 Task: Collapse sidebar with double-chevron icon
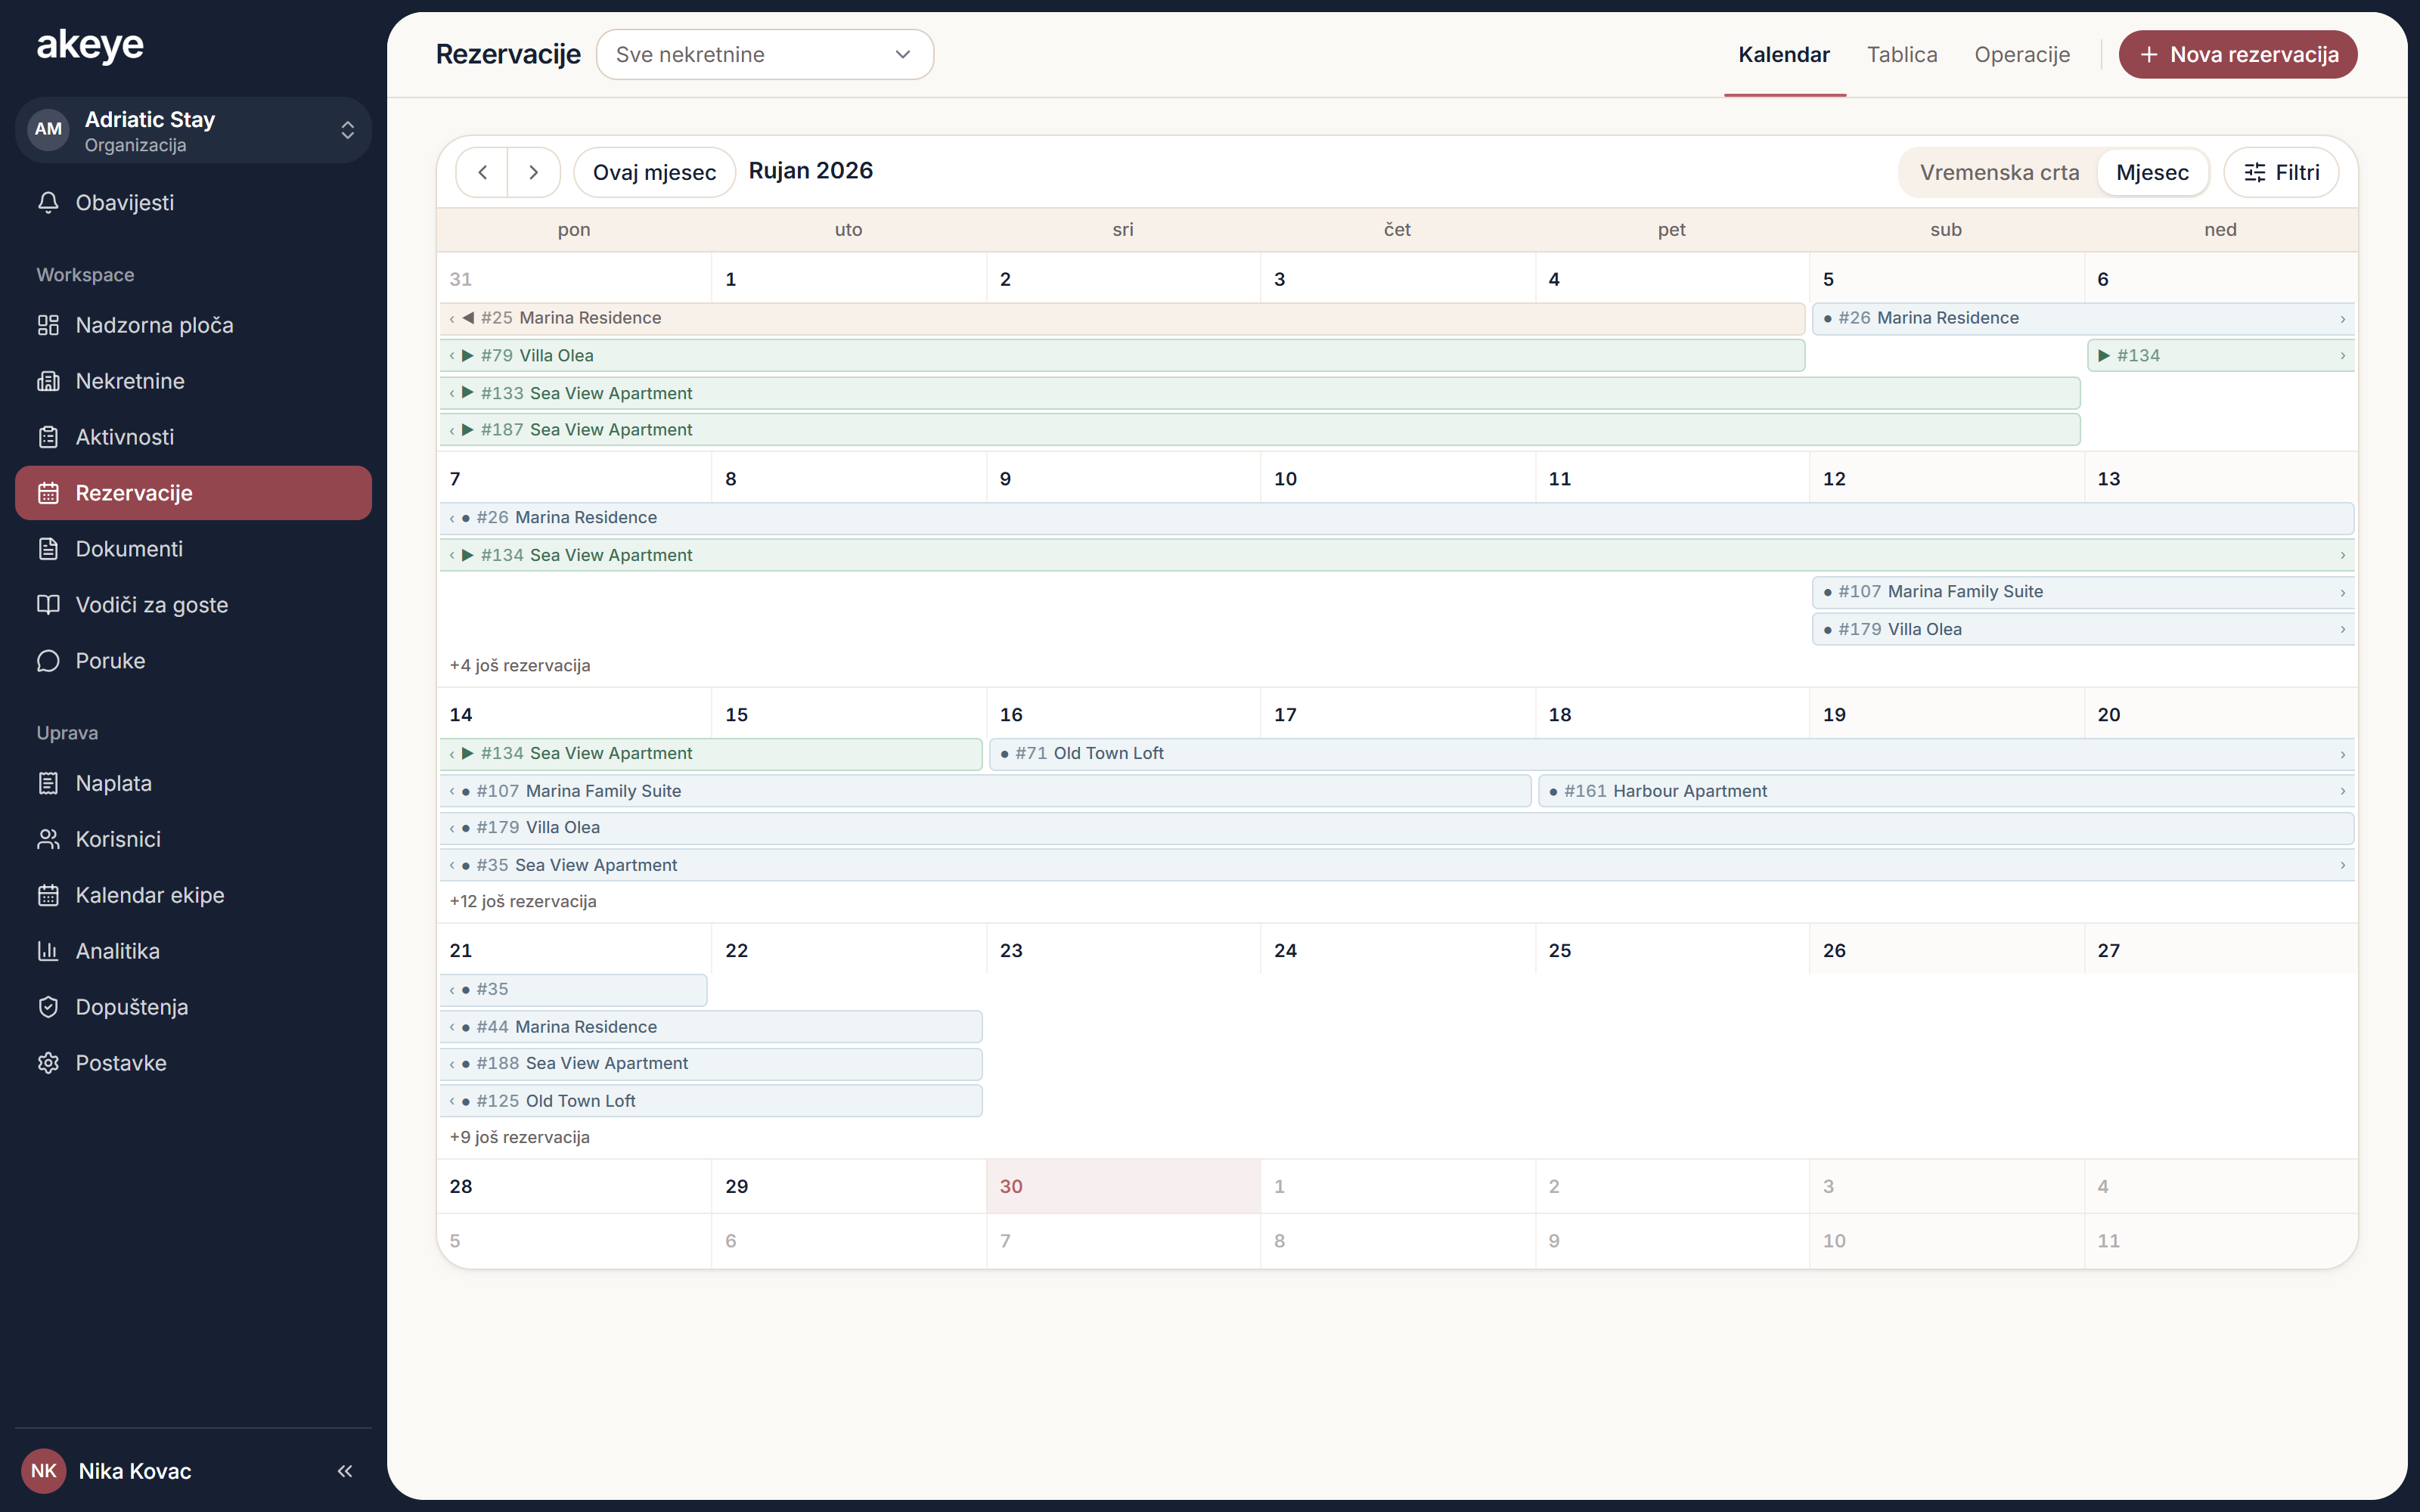coord(345,1471)
